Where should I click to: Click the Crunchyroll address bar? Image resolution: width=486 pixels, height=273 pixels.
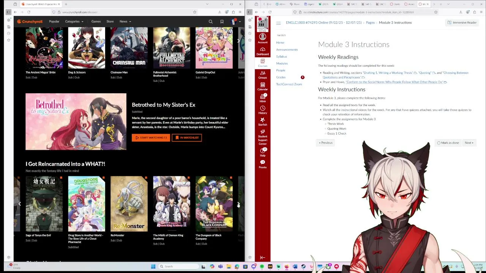[125, 12]
